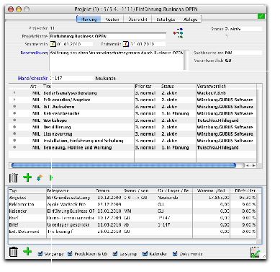Edit the MandAdressNr number field

71,78
